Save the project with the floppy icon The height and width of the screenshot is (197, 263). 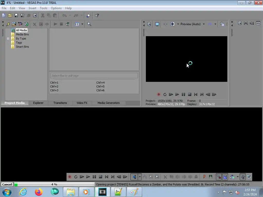pyautogui.click(x=16, y=15)
